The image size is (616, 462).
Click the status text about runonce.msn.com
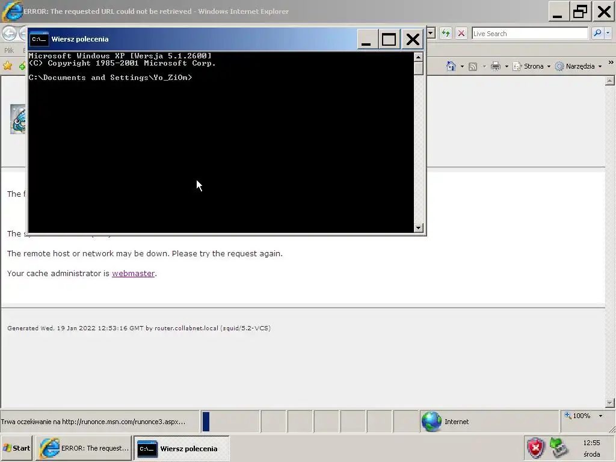(93, 422)
